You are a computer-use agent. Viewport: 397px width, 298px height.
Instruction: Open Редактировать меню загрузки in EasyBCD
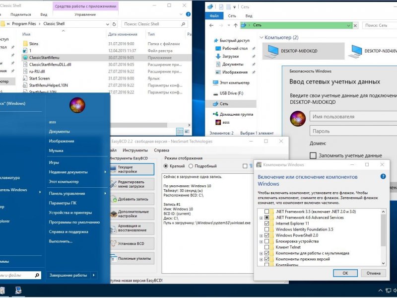[132, 184]
